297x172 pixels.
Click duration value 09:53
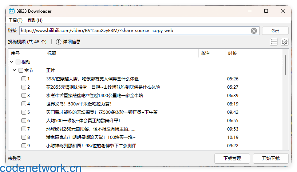(x=233, y=129)
